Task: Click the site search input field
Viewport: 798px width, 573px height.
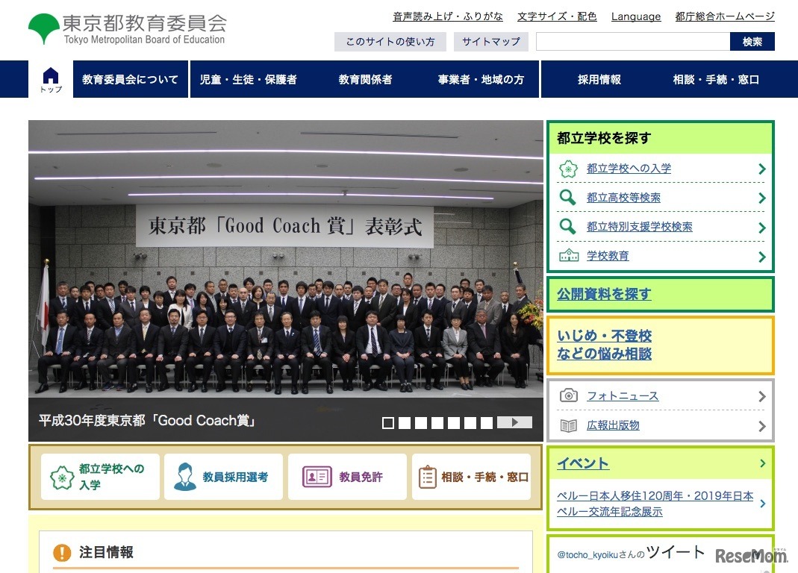Action: (633, 42)
